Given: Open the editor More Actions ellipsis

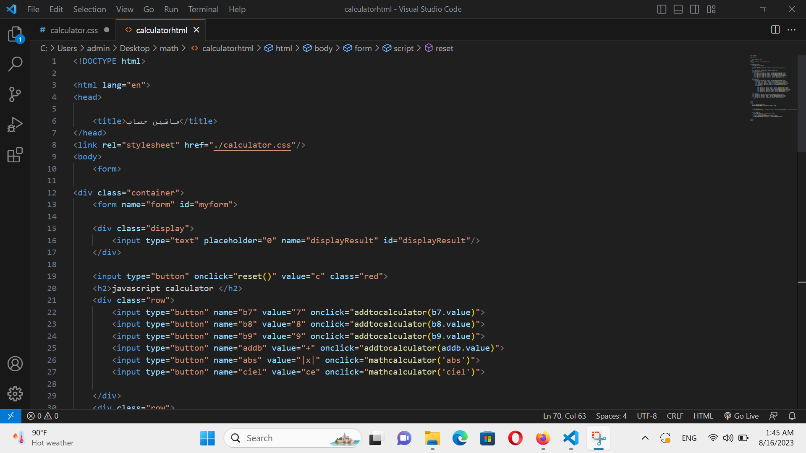Looking at the screenshot, I should coord(792,30).
